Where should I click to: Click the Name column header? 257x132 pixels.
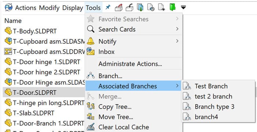[13, 21]
